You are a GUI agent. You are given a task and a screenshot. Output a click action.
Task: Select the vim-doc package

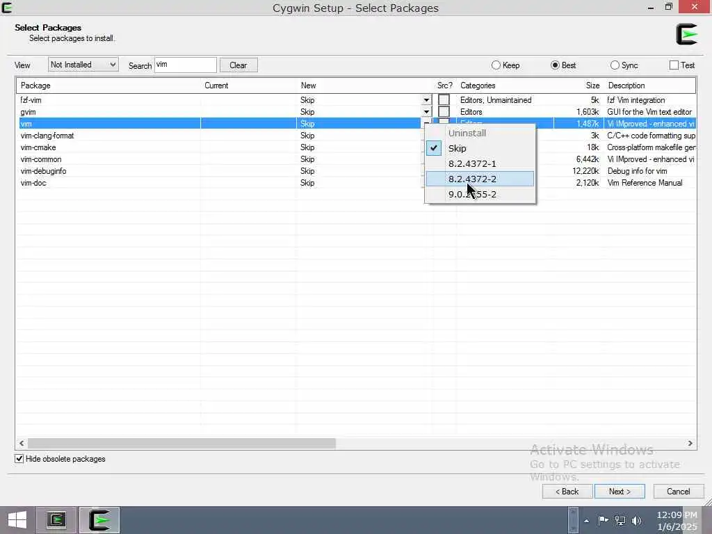[x=33, y=183]
